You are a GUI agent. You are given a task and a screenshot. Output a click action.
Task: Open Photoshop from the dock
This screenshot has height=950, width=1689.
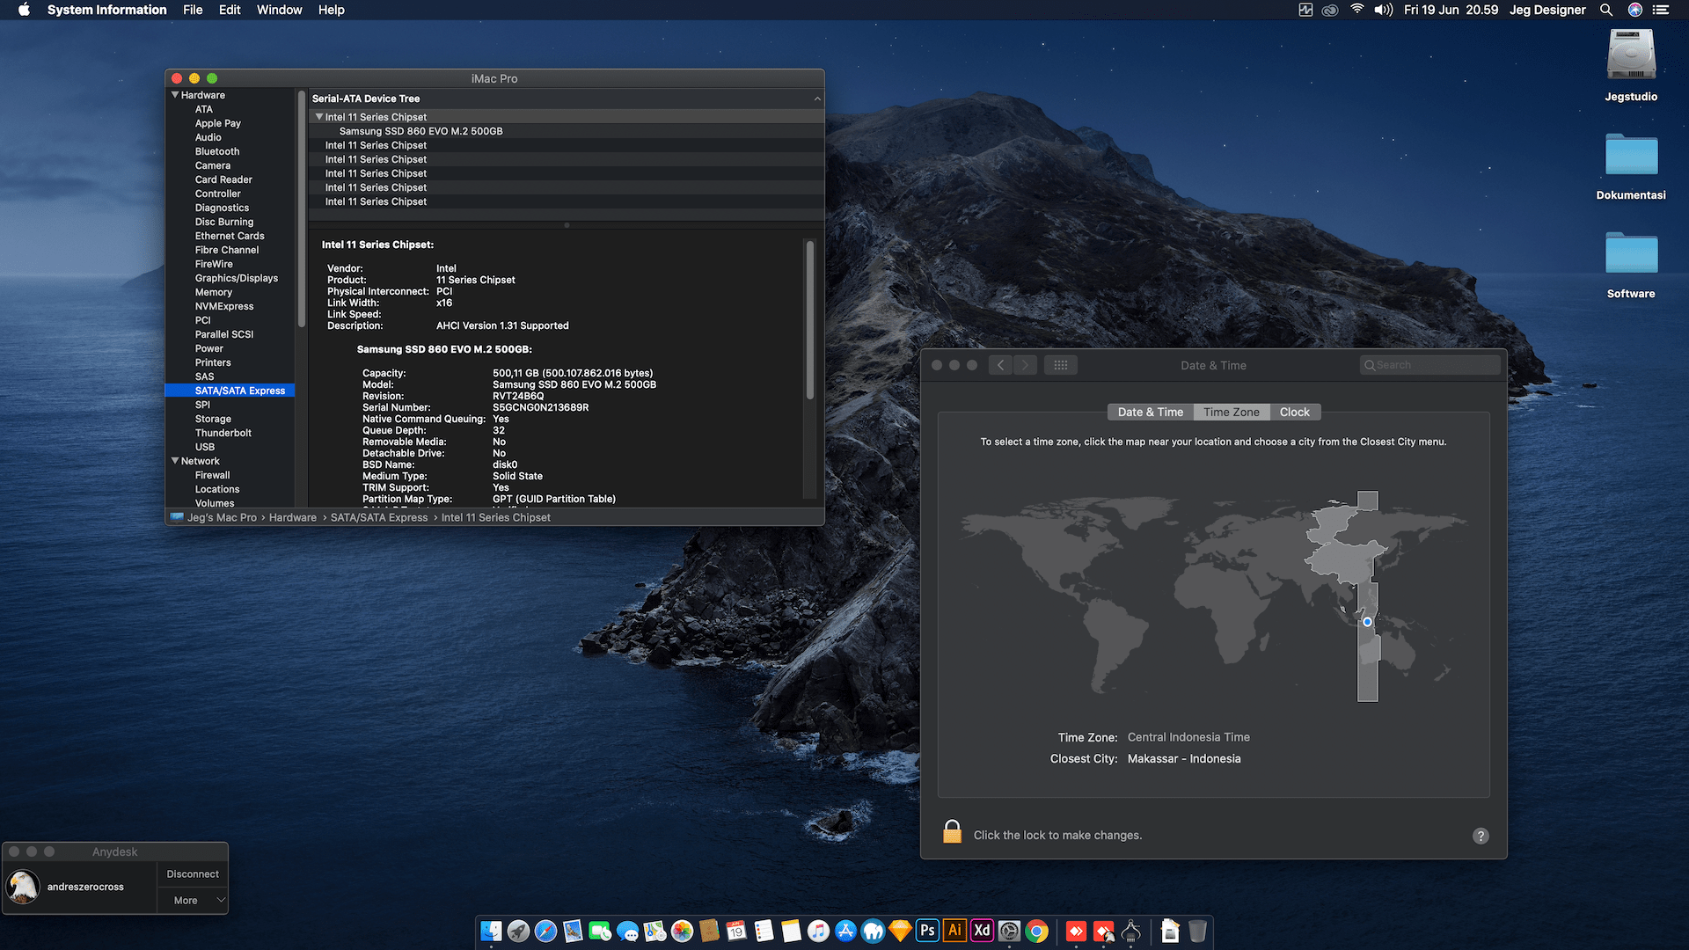927,931
